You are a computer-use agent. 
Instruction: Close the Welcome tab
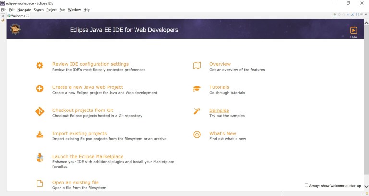coord(28,16)
